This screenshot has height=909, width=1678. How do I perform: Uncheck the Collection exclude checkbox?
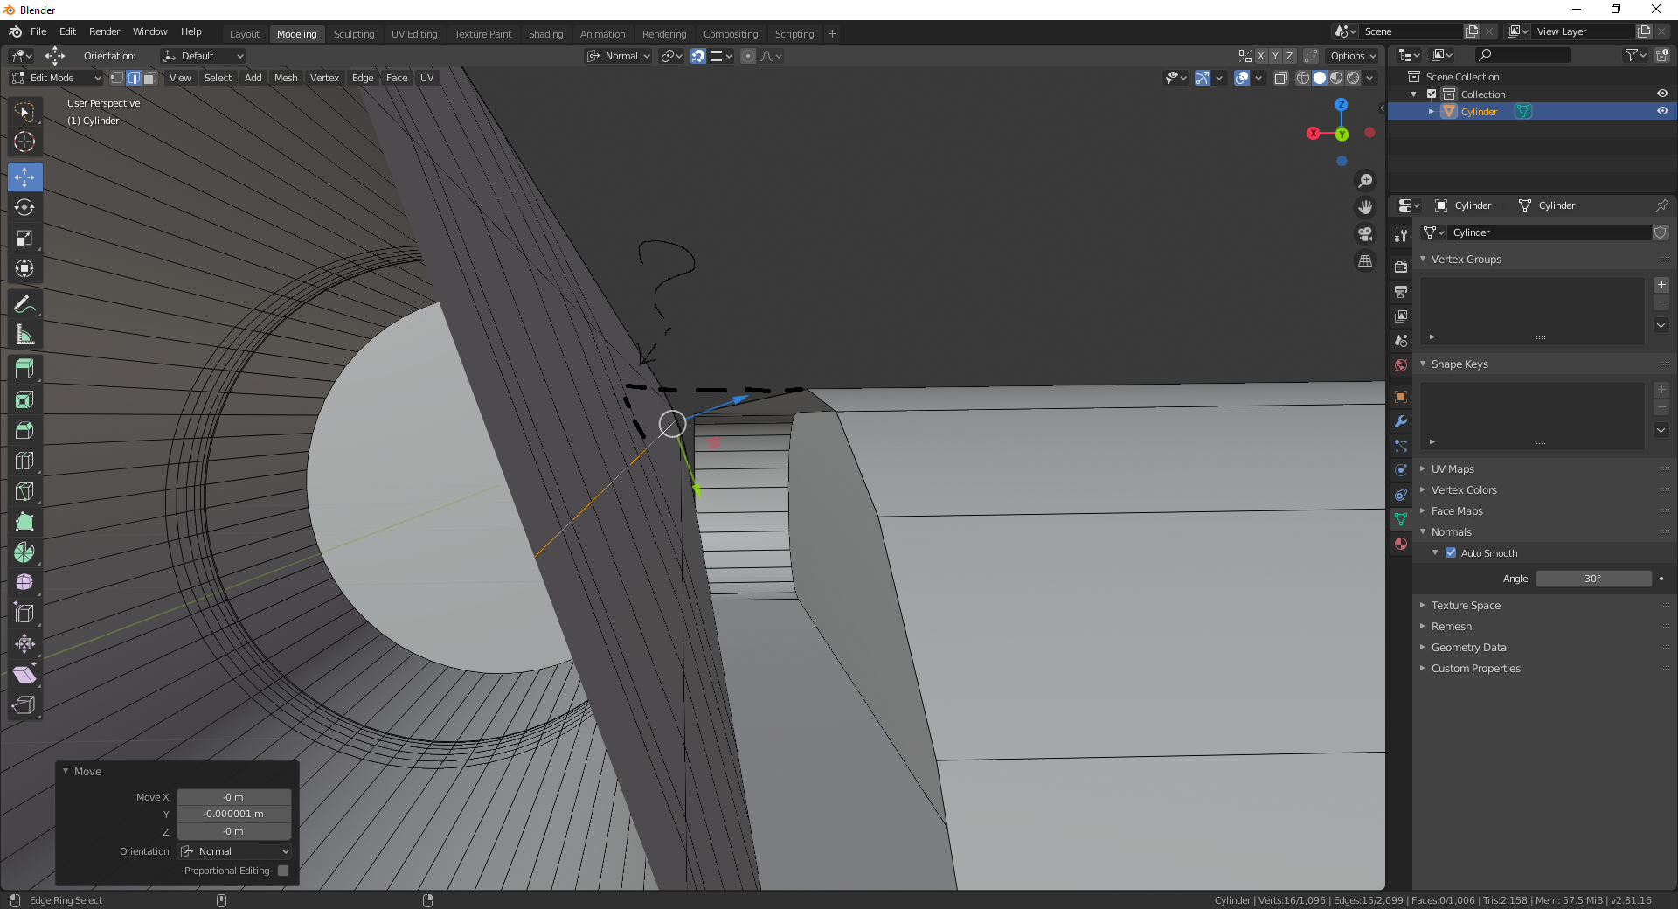pos(1432,94)
